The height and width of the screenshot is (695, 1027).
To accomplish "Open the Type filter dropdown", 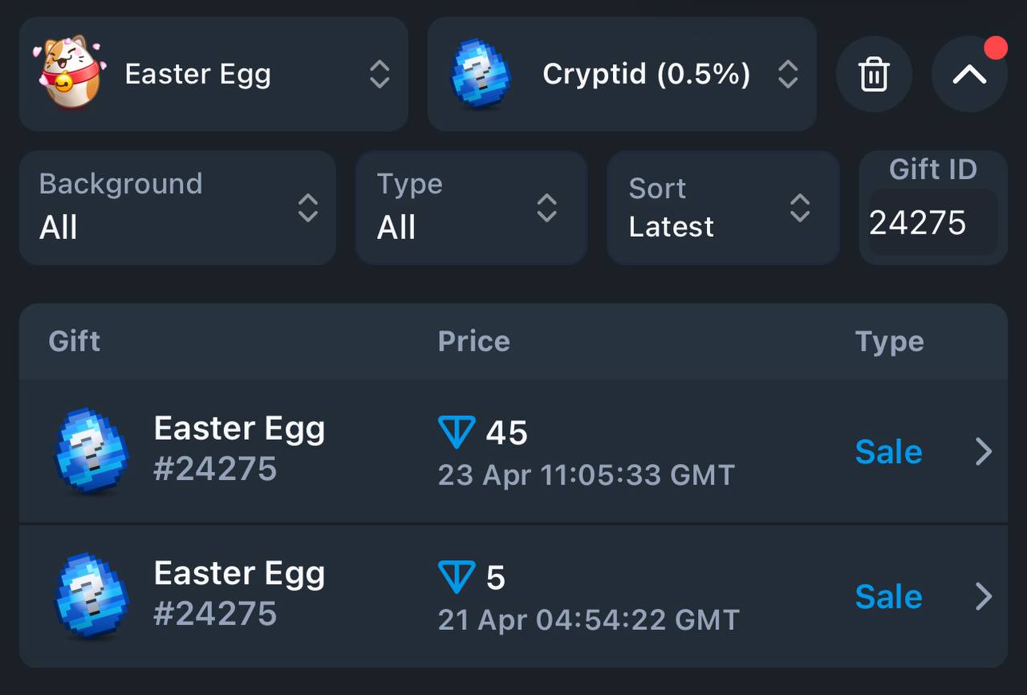I will pos(471,208).
